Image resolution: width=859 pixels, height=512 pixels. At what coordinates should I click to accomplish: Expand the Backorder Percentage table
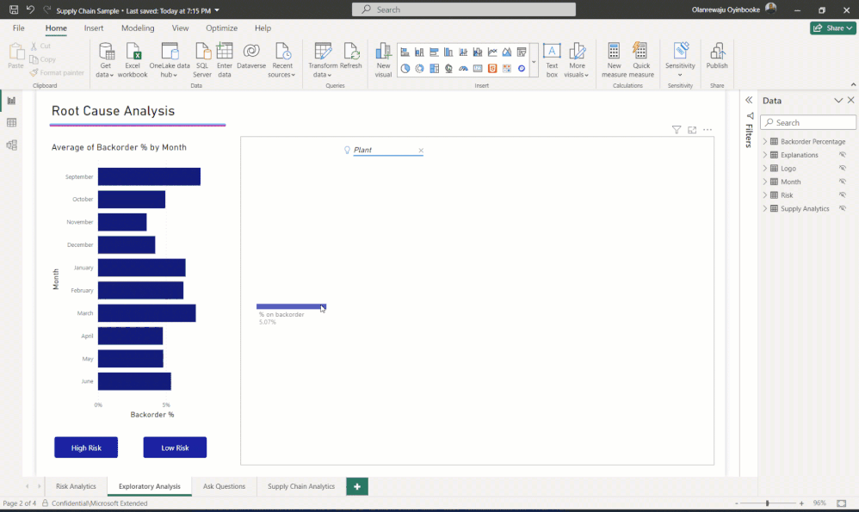click(765, 141)
